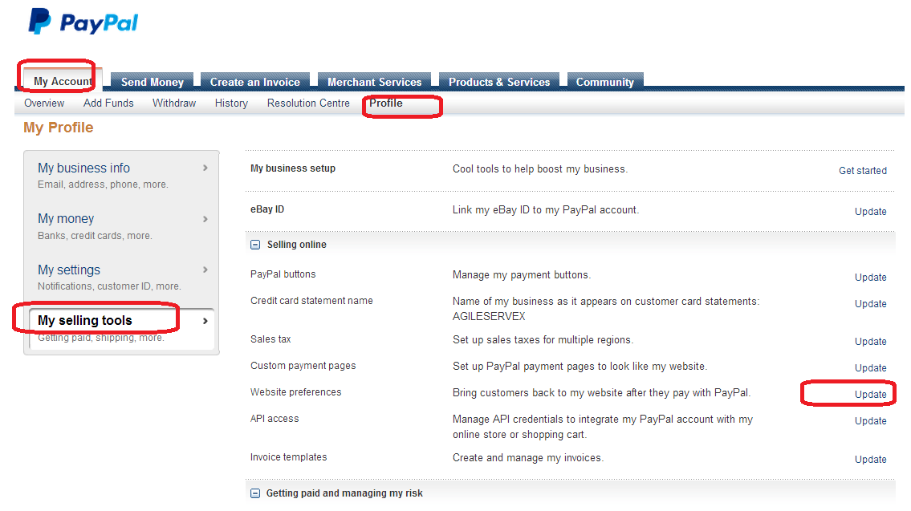Click Get started for My business setup
The width and height of the screenshot is (911, 511).
(863, 170)
